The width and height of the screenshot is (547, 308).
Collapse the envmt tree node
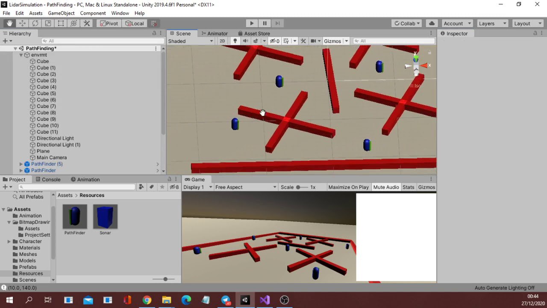pos(21,55)
